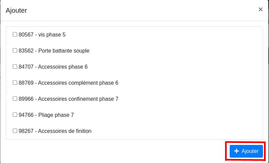269x163 pixels.
Task: Close the Ajouter dialog with the X
Action: [x=261, y=10]
